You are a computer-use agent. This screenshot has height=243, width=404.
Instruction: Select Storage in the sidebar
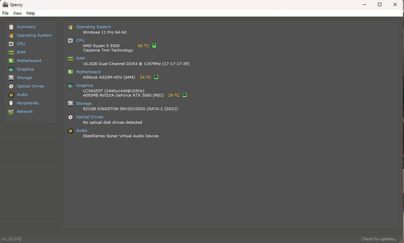[x=24, y=77]
